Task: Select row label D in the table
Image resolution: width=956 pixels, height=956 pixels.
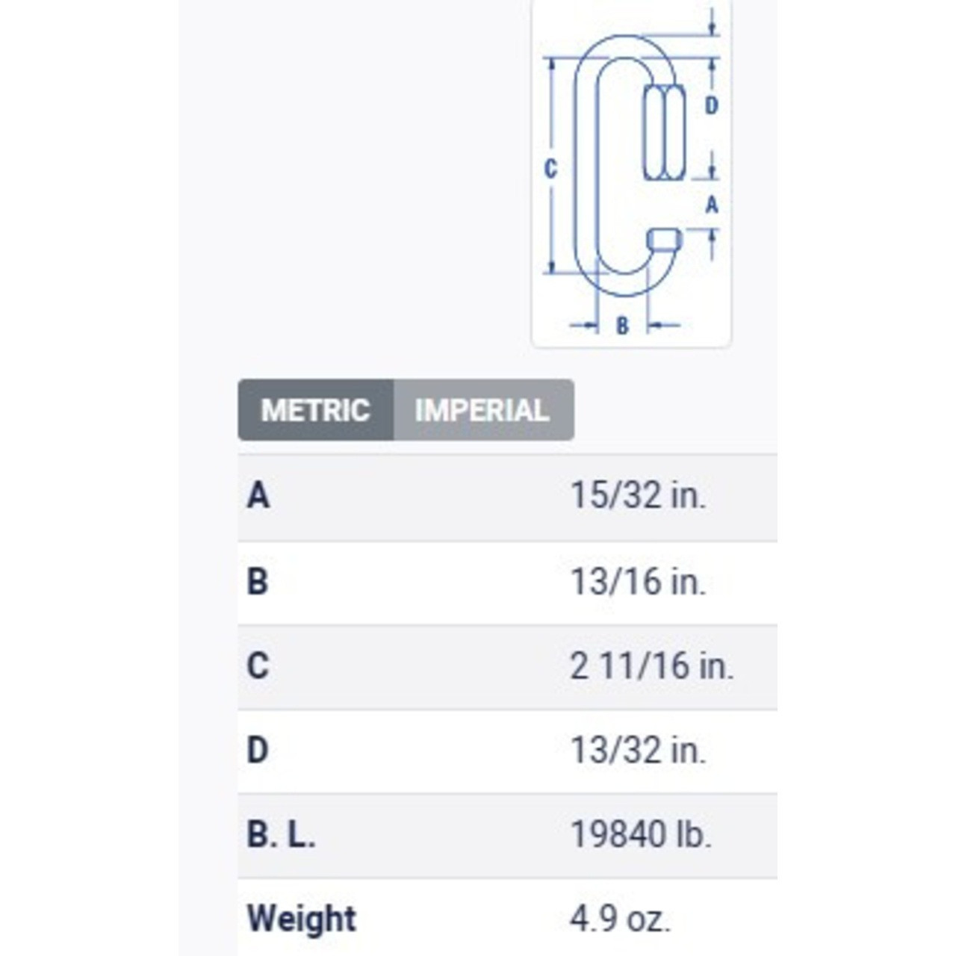Action: click(x=258, y=750)
